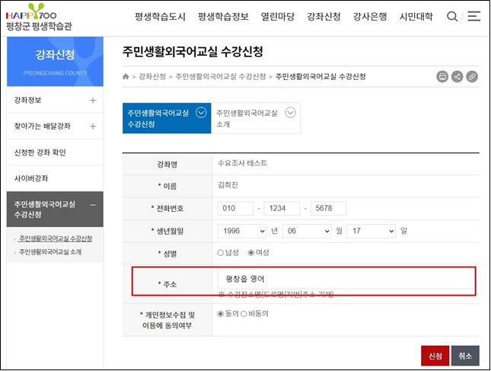This screenshot has height=371, width=491.
Task: Click the home breadcrumb icon
Action: point(126,77)
